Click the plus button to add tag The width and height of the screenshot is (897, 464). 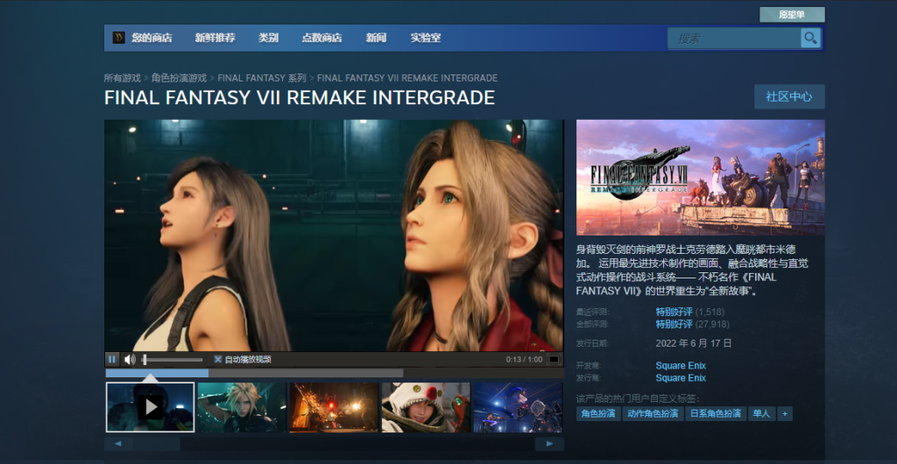tap(785, 414)
